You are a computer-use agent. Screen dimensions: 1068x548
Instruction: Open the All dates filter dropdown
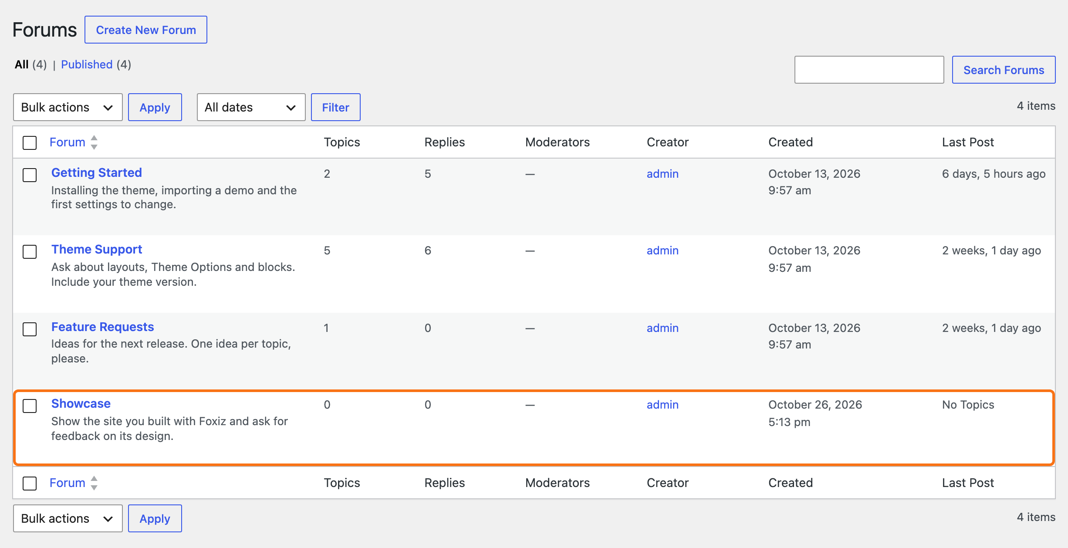(251, 107)
